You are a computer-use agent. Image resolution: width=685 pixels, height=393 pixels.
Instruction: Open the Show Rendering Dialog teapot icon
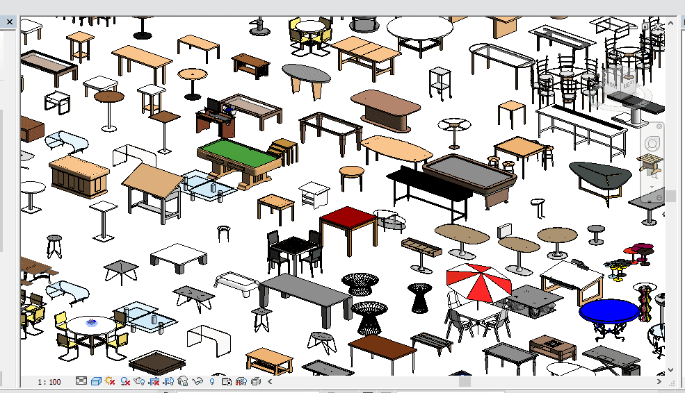(139, 381)
